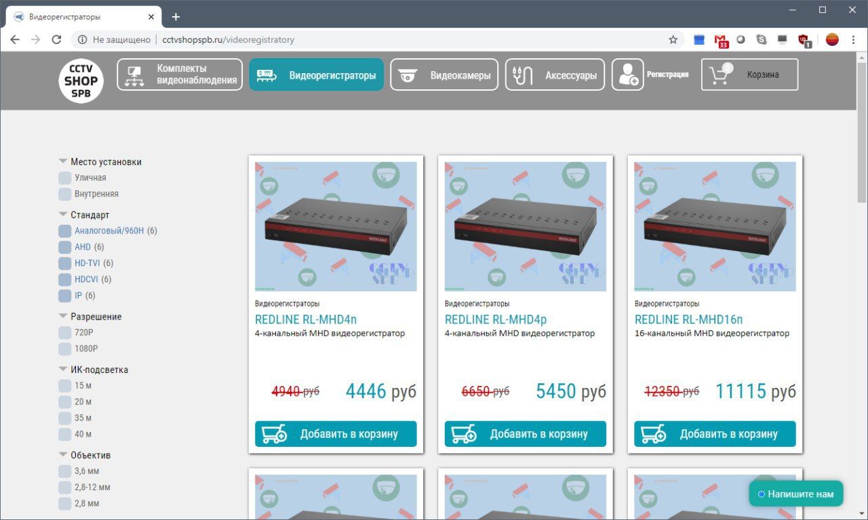Screen dimensions: 868x520
Task: Check the 40 м IR filter
Action: (64, 434)
